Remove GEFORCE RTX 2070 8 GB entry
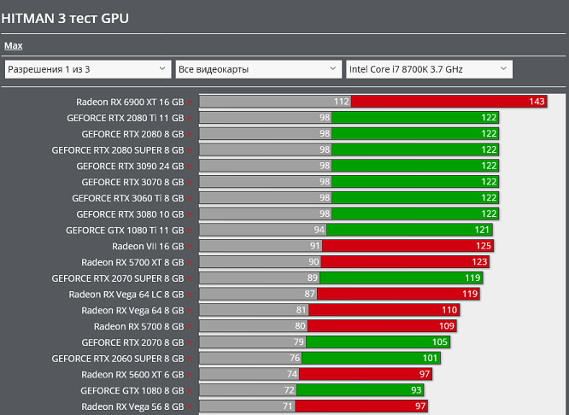This screenshot has width=569, height=415. [x=190, y=342]
